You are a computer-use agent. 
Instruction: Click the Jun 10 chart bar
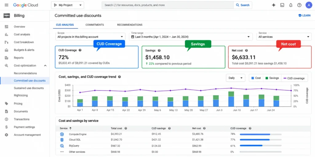point(231,99)
